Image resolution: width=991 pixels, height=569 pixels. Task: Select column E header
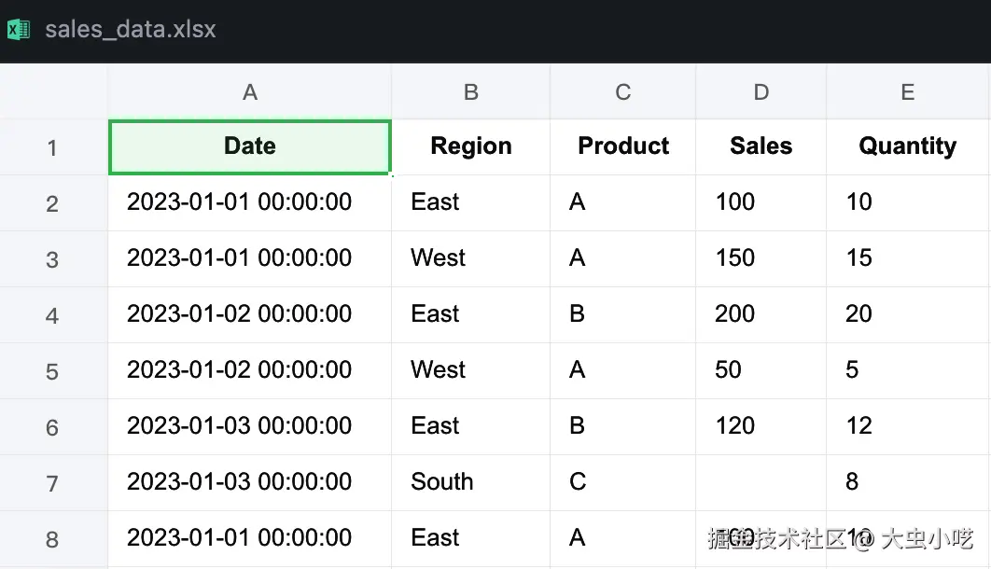pos(907,91)
